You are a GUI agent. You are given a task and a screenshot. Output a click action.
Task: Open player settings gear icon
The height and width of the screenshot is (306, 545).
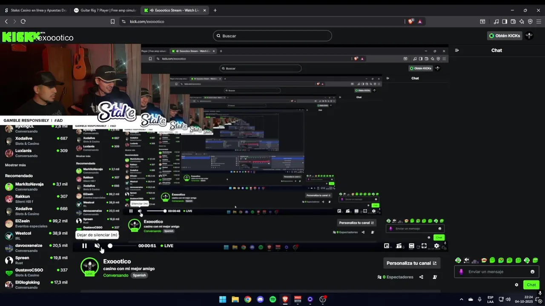[436, 246]
